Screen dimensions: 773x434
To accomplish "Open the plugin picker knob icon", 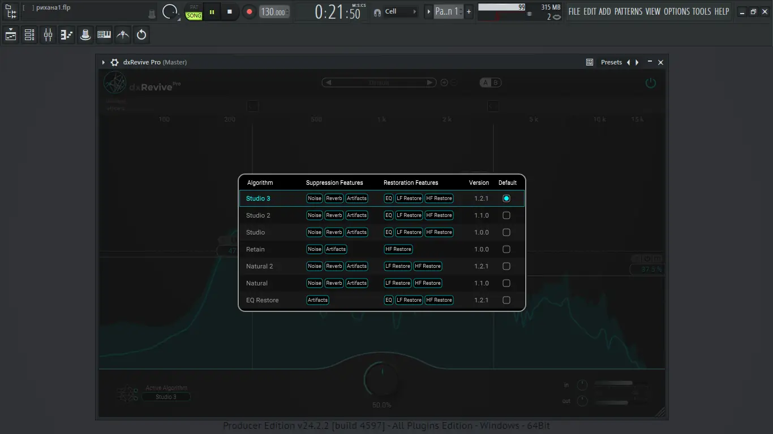I will (85, 35).
